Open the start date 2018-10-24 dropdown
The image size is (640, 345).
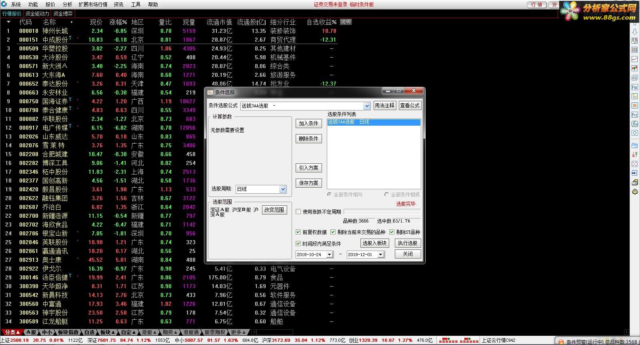click(x=330, y=255)
